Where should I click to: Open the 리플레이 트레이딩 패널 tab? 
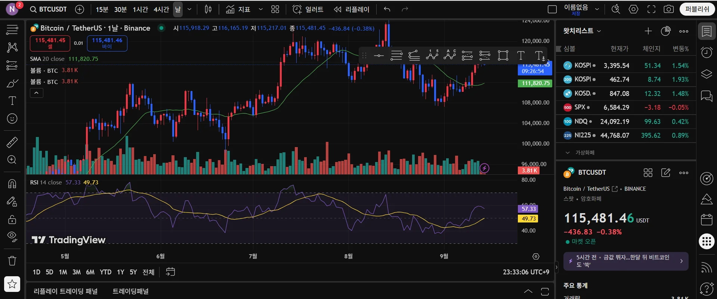66,291
